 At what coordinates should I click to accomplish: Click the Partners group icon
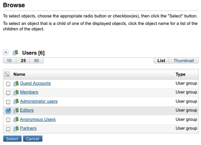(16, 129)
